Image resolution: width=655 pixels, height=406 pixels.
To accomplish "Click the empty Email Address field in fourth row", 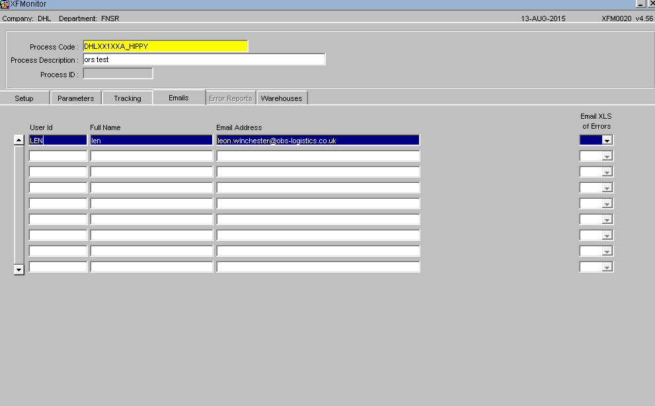I will coord(318,187).
